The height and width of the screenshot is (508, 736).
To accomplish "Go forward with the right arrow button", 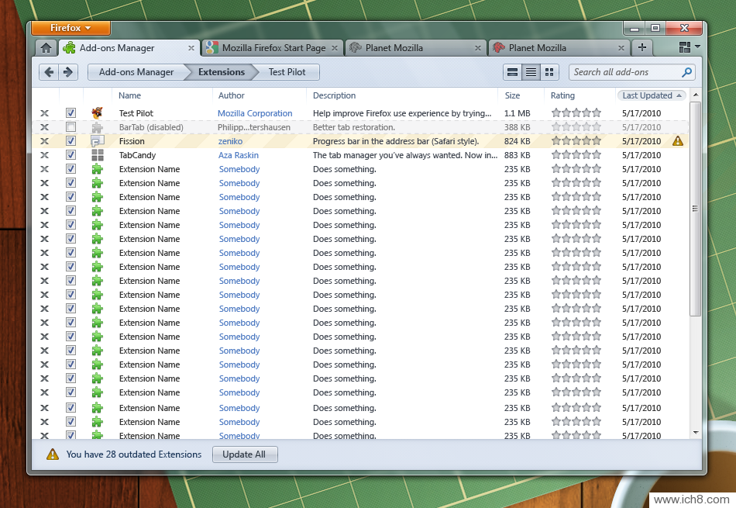I will click(x=68, y=72).
